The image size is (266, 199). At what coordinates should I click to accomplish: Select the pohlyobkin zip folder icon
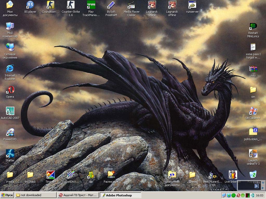(x=253, y=134)
